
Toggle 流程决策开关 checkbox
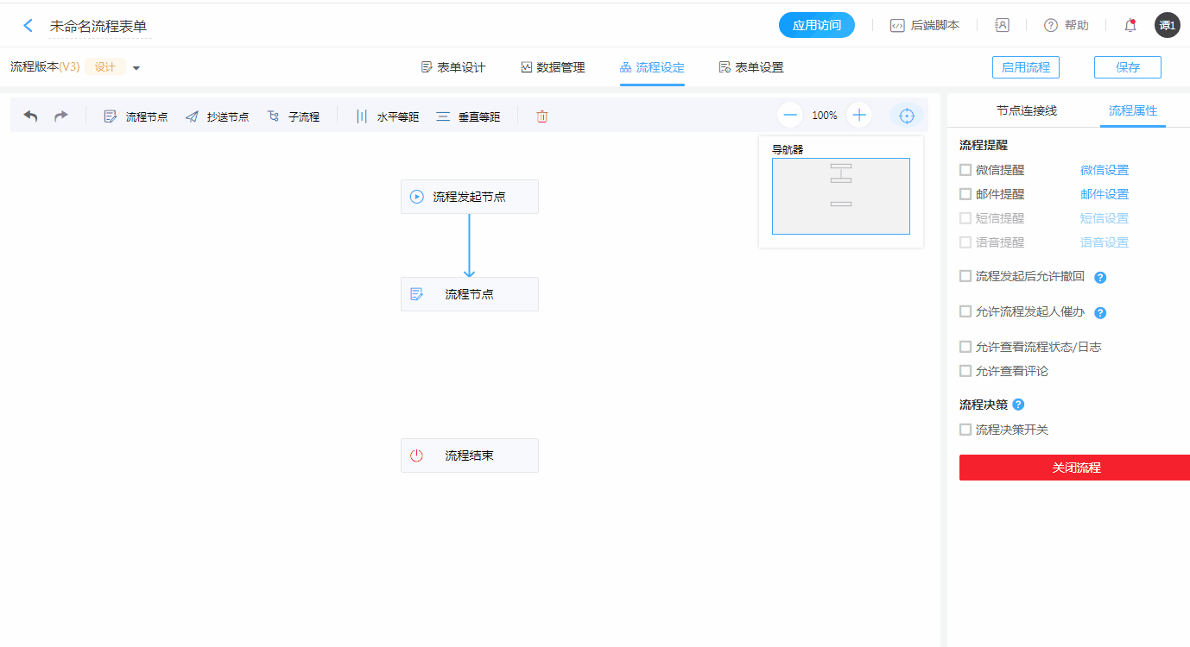[965, 430]
